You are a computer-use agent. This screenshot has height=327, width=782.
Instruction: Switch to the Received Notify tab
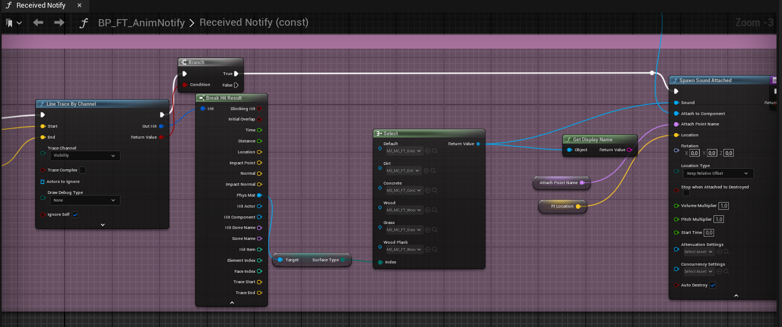(41, 5)
